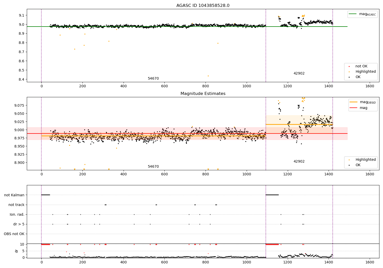
Task: Click orange mag OBSID line segment over observation 42902
Action: coord(299,125)
